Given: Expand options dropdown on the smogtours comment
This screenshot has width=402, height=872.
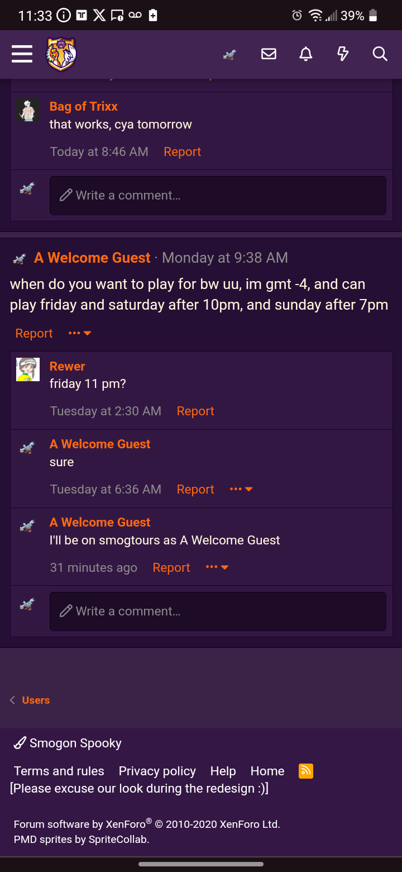Looking at the screenshot, I should (217, 567).
